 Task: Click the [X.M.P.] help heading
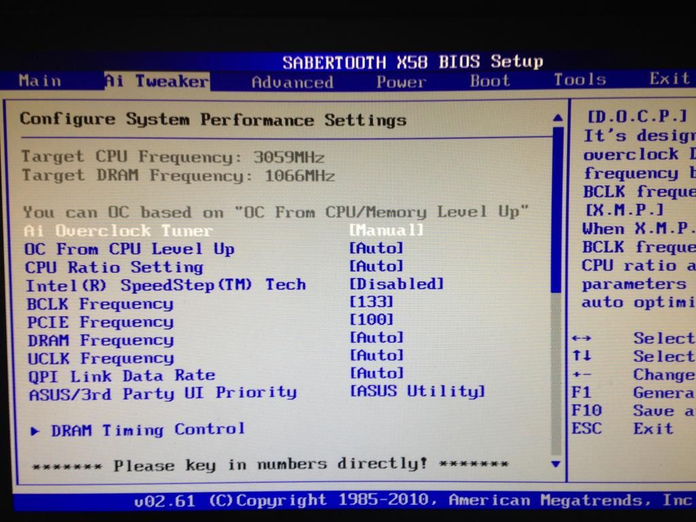(x=625, y=209)
